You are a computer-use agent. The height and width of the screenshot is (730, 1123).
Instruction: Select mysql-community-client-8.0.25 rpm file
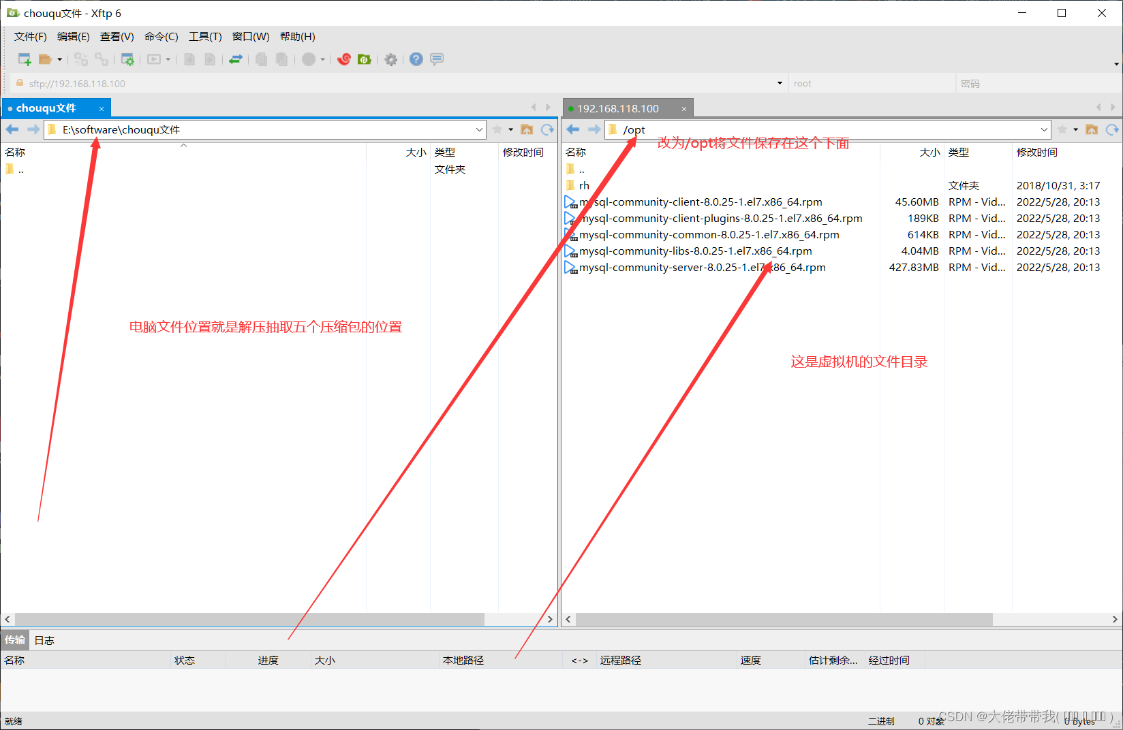[x=701, y=202]
